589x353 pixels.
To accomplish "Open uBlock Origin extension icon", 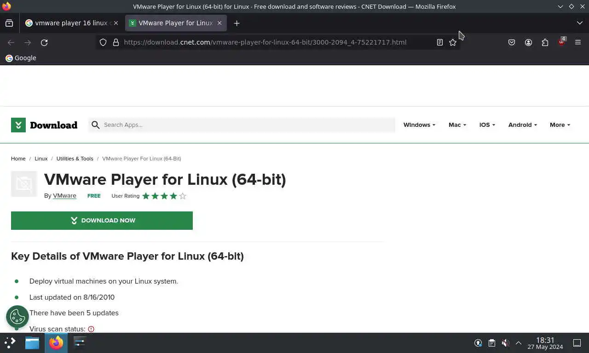I will coord(561,42).
